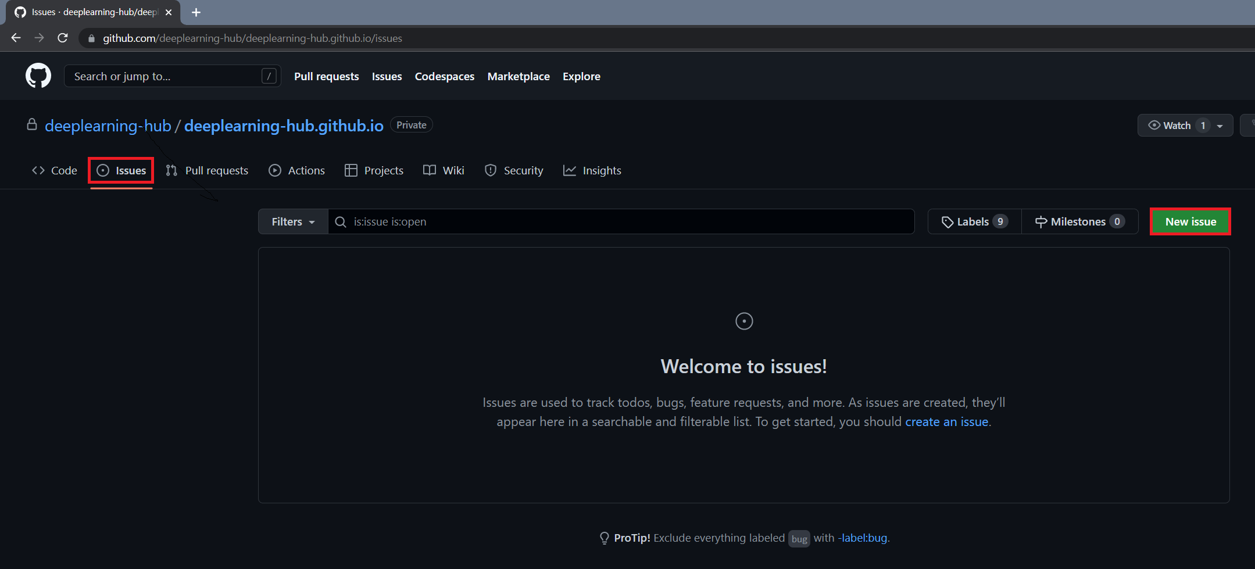Viewport: 1255px width, 569px height.
Task: Click the Watch eye icon
Action: [1154, 125]
